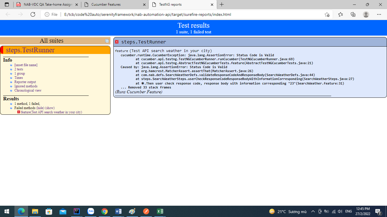This screenshot has width=387, height=217.
Task: Open the Times link
Action: click(19, 78)
